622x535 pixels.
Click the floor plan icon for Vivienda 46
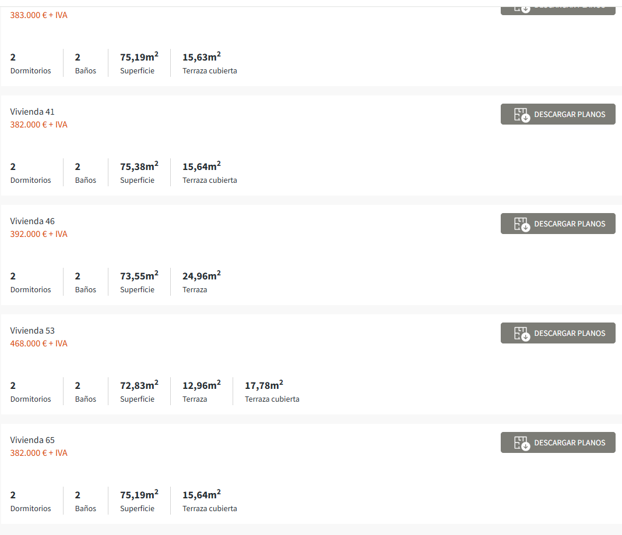pos(521,224)
